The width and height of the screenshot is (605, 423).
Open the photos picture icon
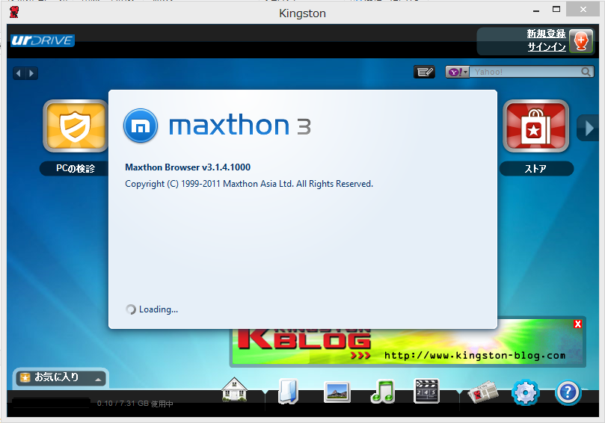click(x=337, y=392)
